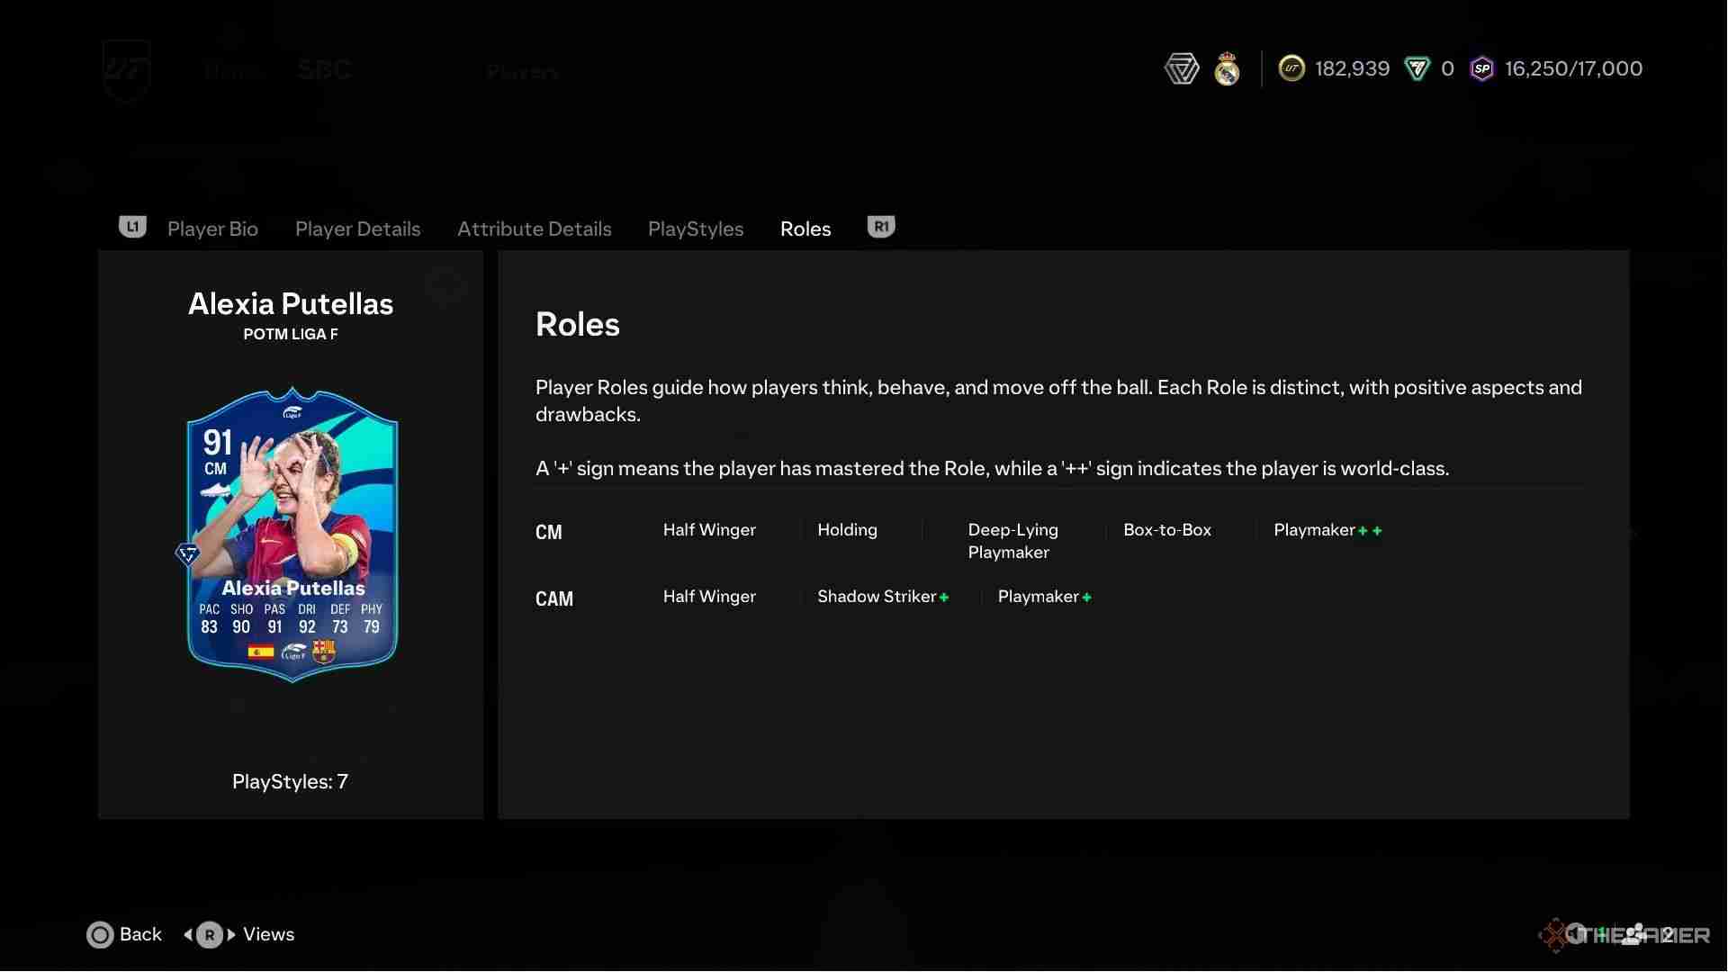
Task: Select the Holding role
Action: click(847, 530)
